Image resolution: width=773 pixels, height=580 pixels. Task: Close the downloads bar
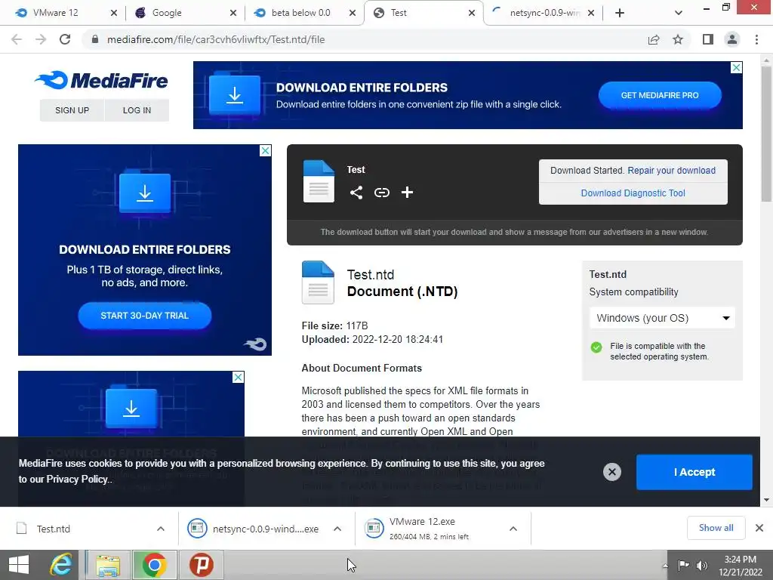(759, 528)
